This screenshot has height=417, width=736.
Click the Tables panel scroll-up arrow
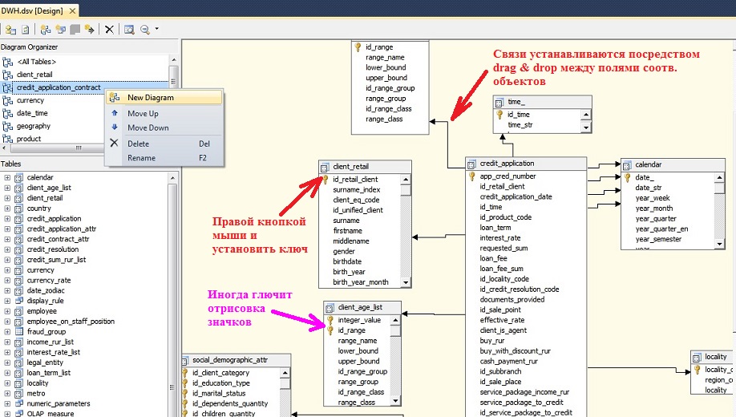tap(172, 178)
